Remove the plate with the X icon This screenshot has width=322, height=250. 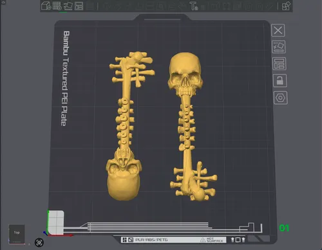click(x=278, y=30)
